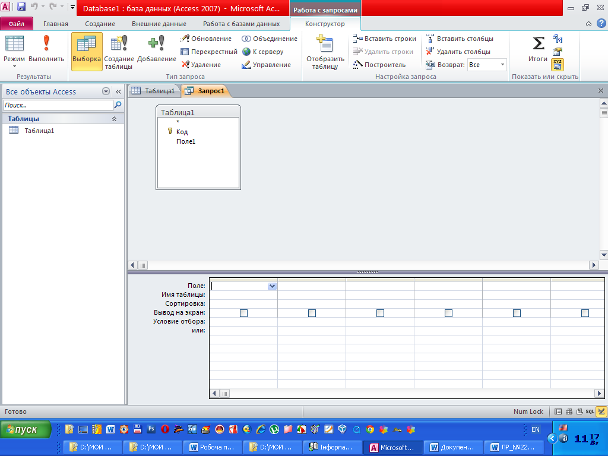The image size is (608, 456).
Task: Switch to Главная ribbon tab
Action: [x=56, y=24]
